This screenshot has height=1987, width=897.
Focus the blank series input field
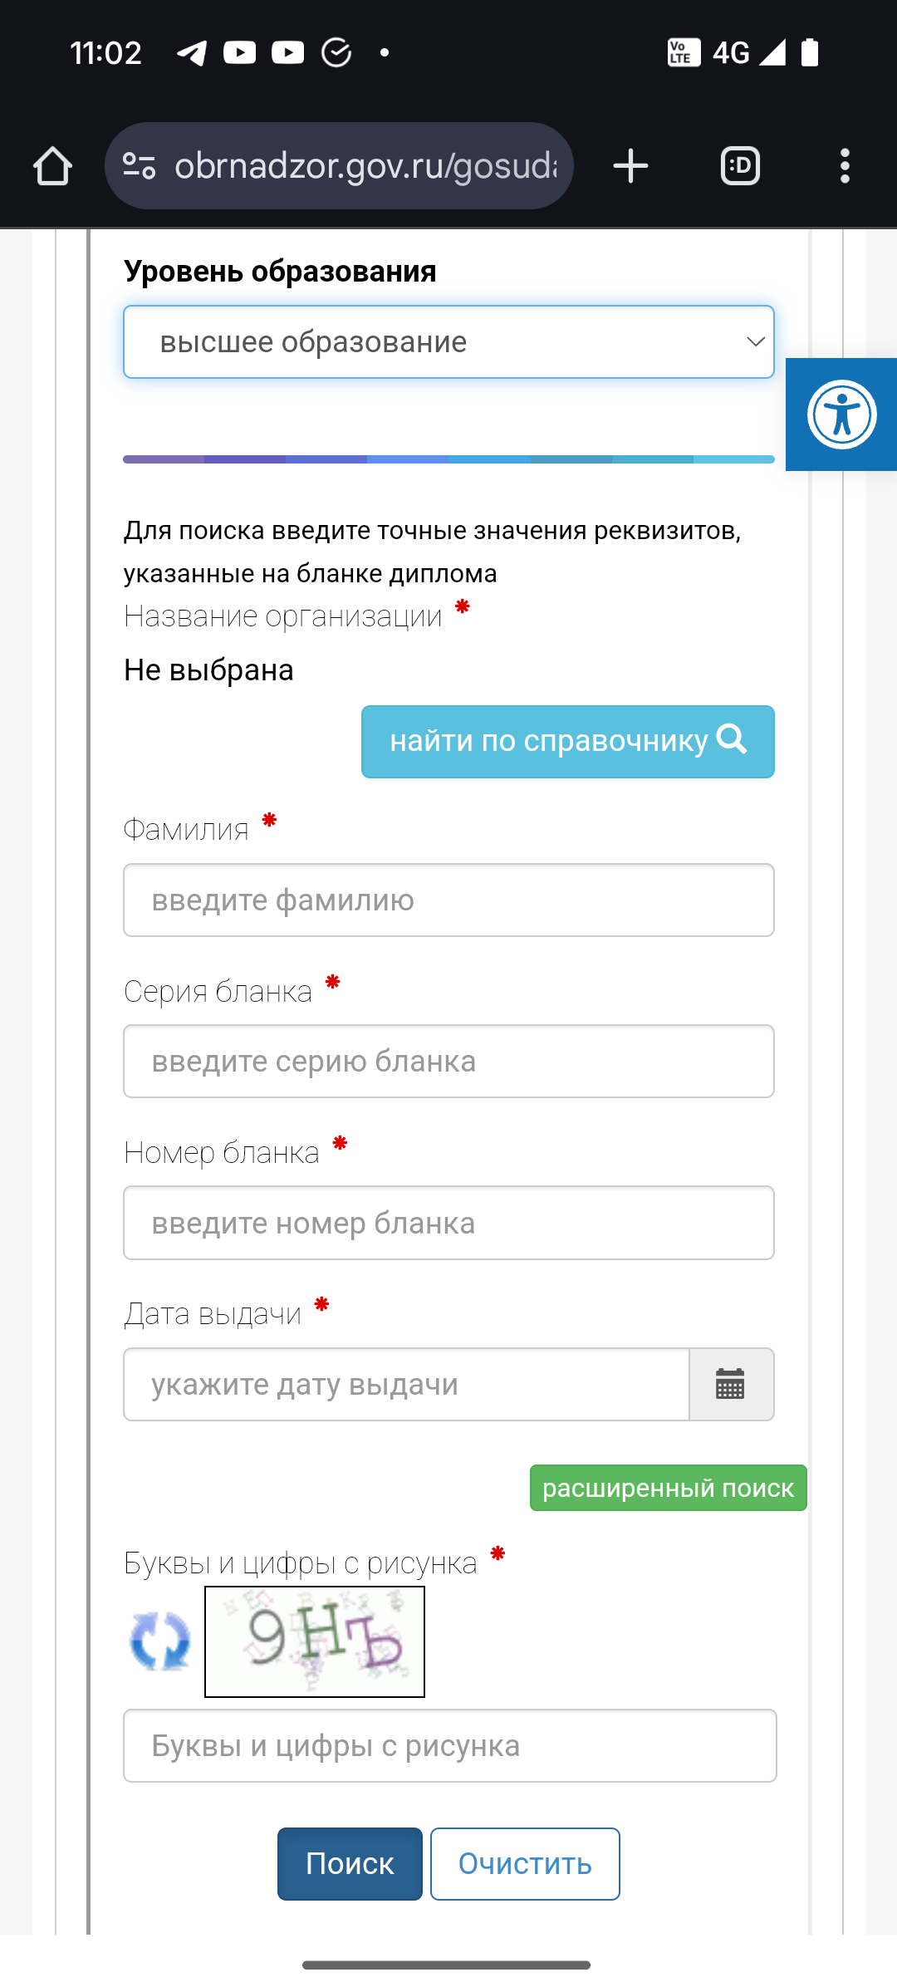click(x=448, y=1062)
